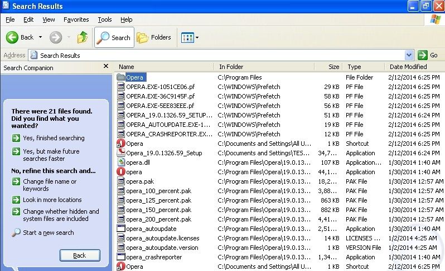
Task: Select opera_200_percent.pak file icon
Action: tap(121, 219)
